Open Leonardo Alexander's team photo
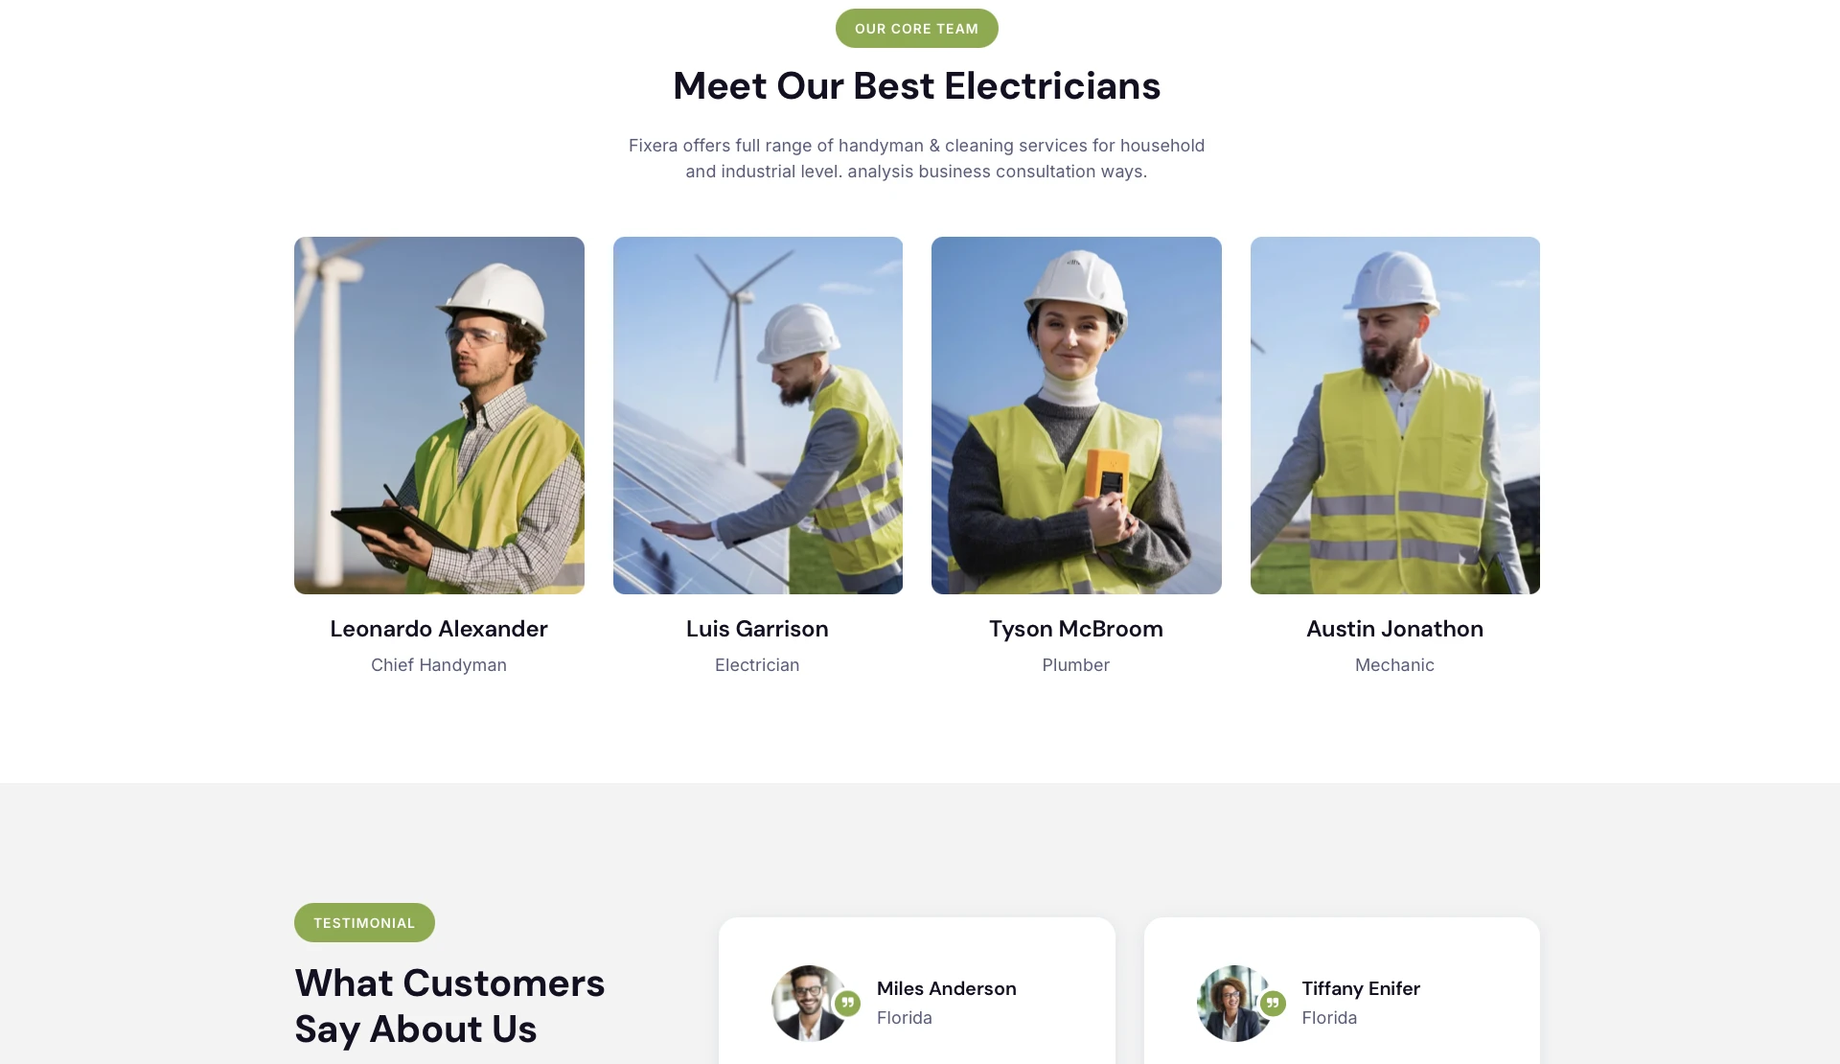 [439, 415]
